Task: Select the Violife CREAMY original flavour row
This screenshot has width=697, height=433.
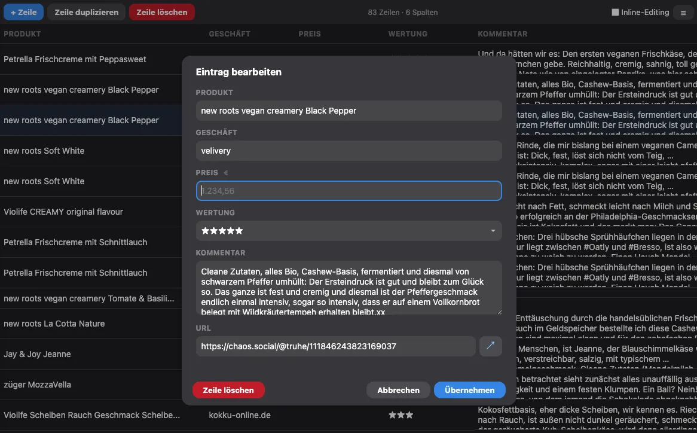Action: tap(63, 212)
